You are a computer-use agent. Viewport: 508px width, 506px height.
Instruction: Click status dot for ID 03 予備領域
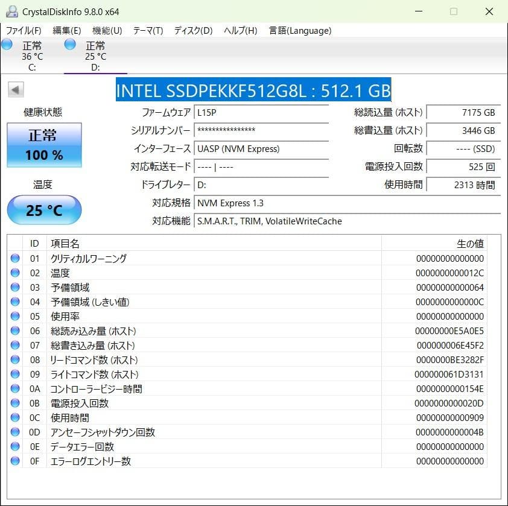(x=15, y=287)
